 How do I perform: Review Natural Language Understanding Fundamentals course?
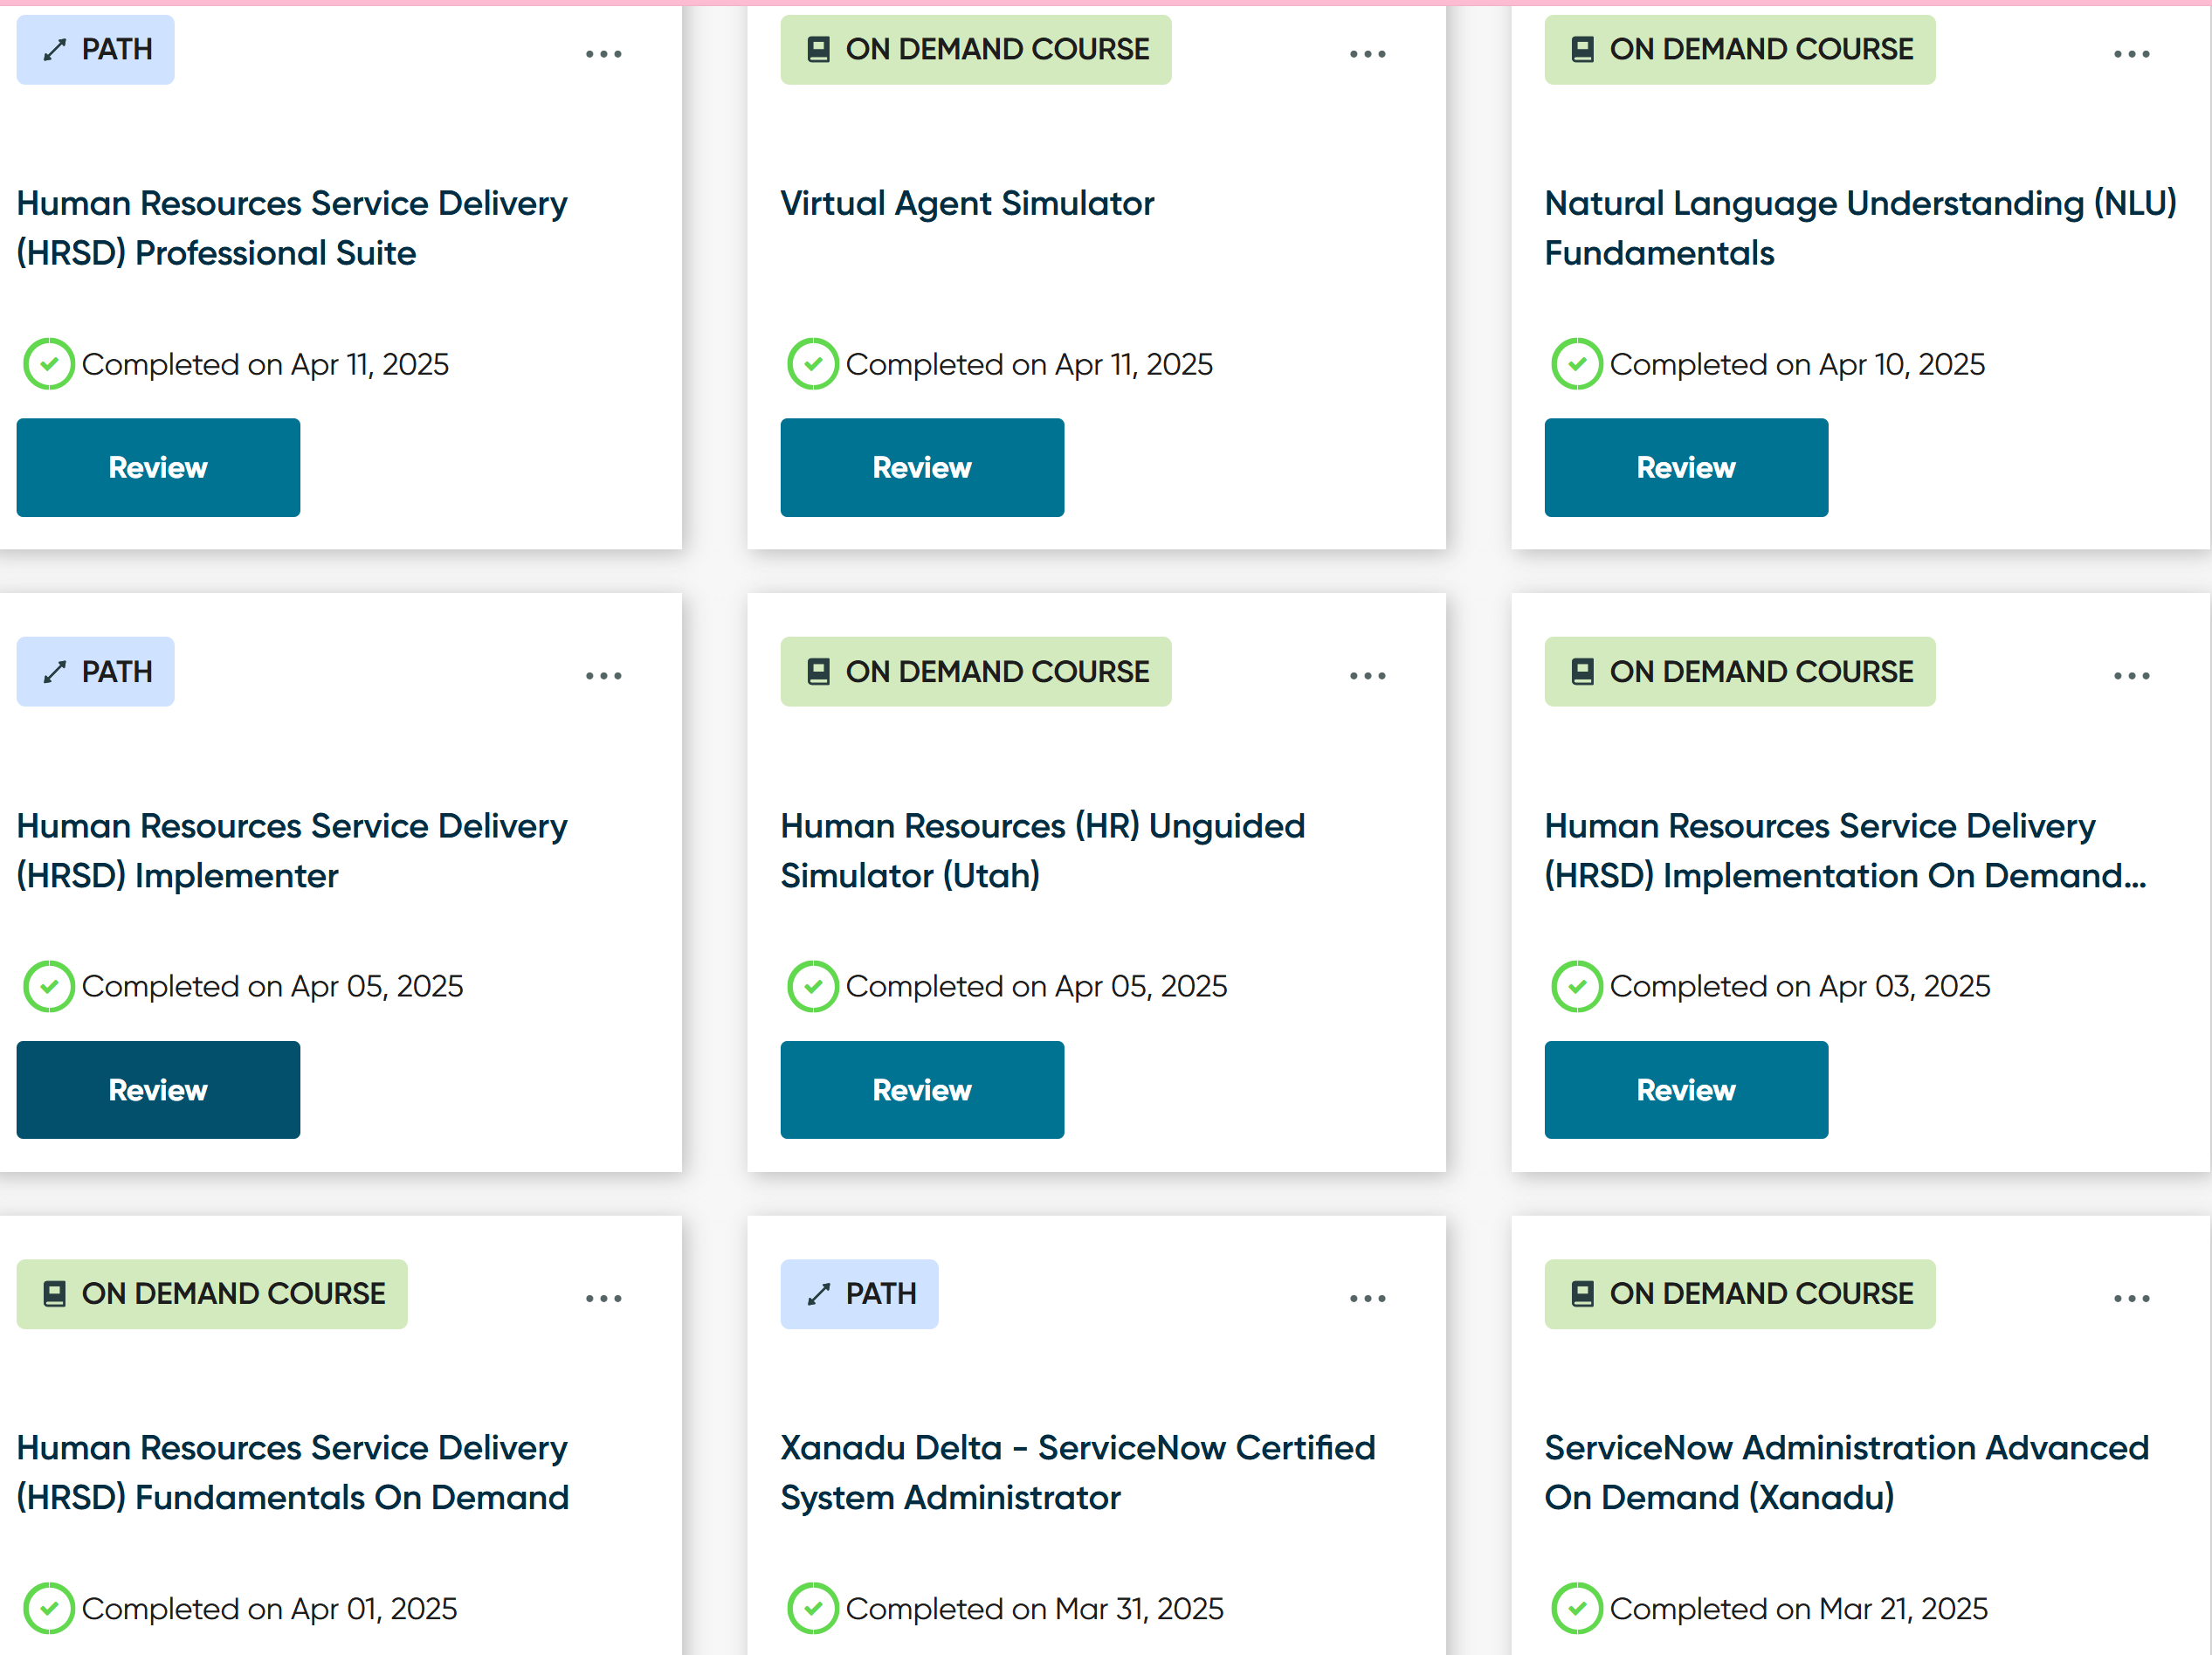pos(1685,467)
